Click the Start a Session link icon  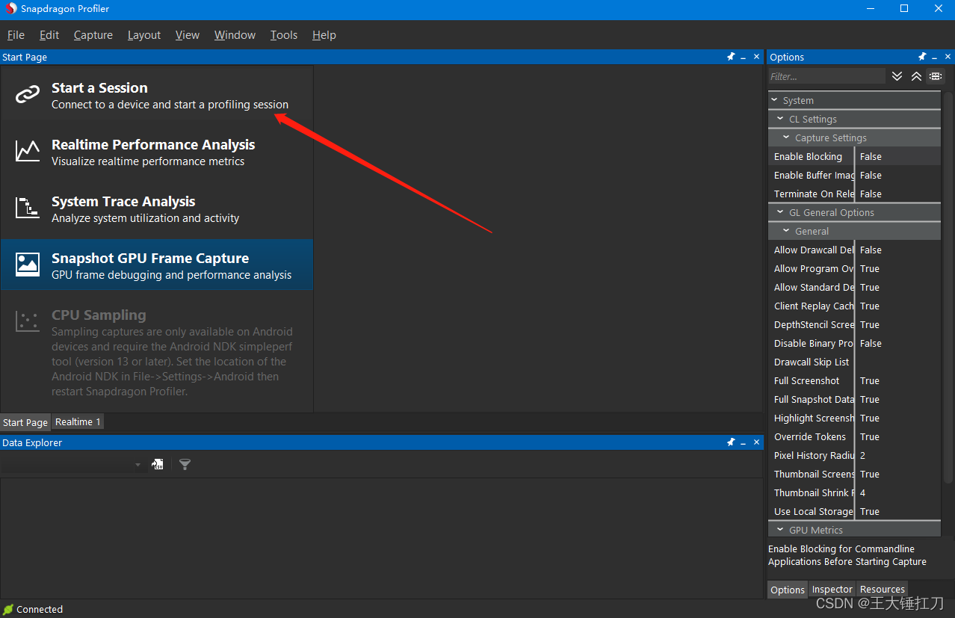click(28, 95)
